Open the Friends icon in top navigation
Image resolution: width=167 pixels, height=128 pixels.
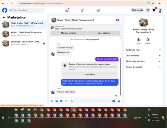pos(82,10)
